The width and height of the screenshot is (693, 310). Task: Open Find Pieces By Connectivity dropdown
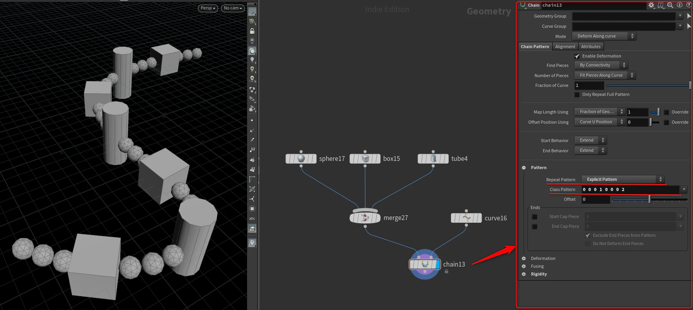point(601,65)
